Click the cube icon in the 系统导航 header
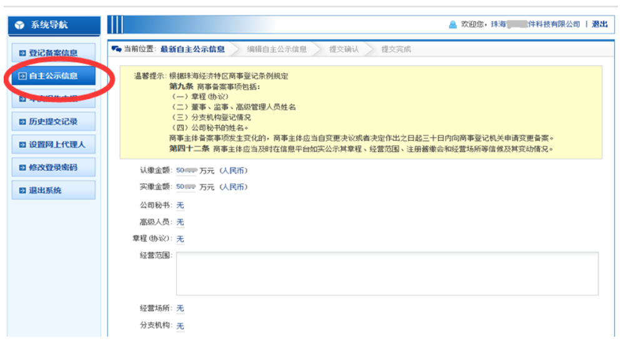The height and width of the screenshot is (341, 621). tap(21, 26)
